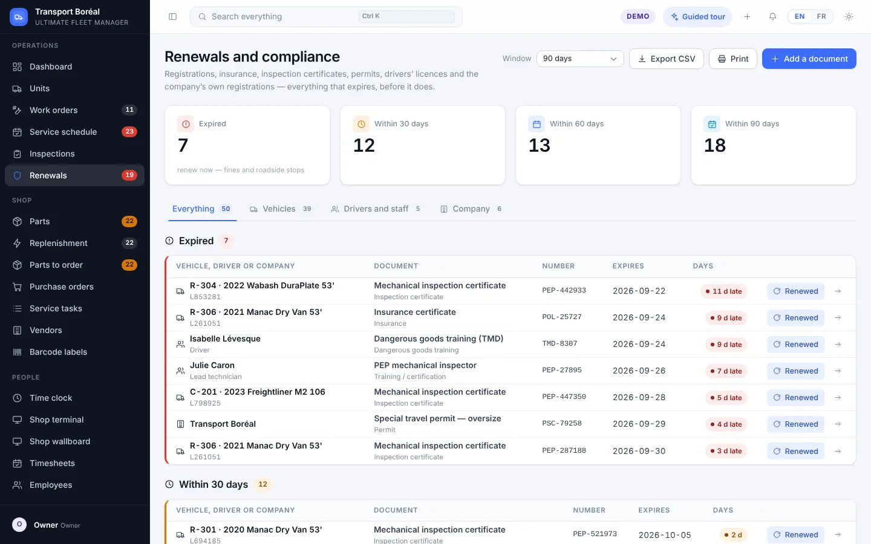Open arrow for POL-25727 row
Image resolution: width=871 pixels, height=544 pixels.
838,318
